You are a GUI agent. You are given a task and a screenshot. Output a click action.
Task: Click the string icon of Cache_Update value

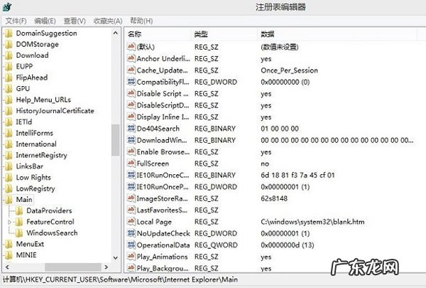[x=131, y=70]
